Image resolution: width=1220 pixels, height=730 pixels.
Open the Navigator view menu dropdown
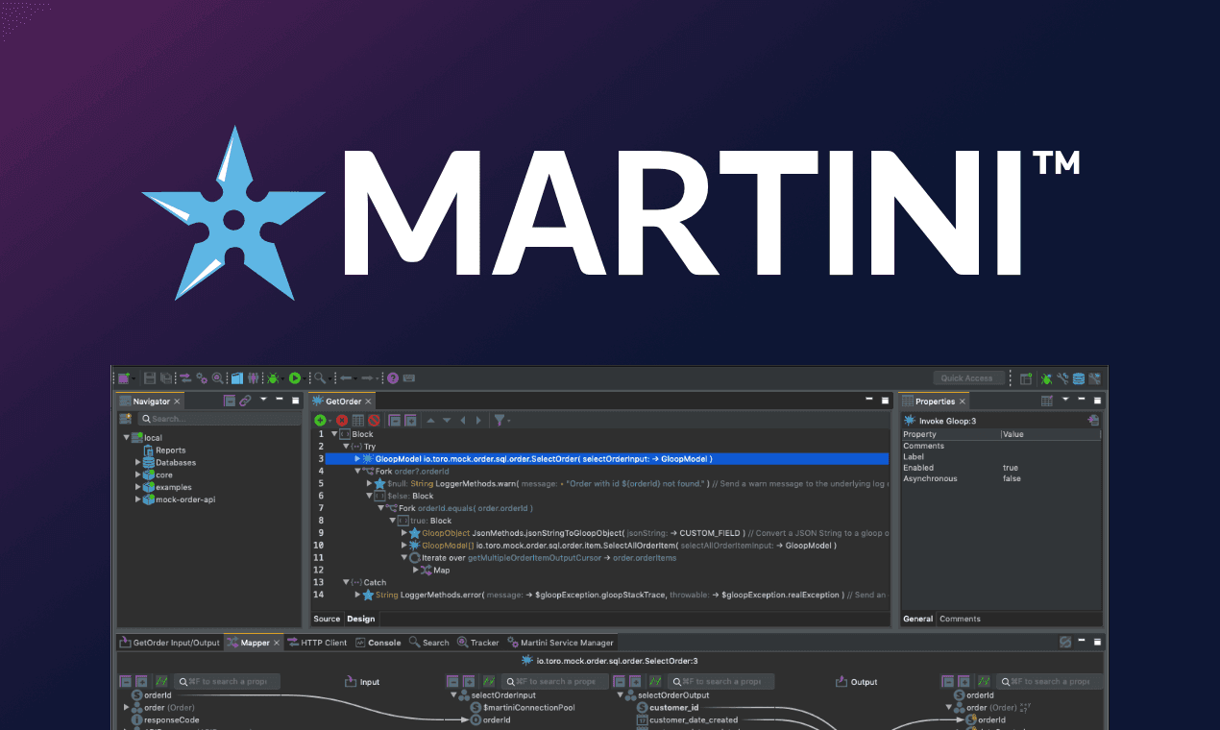(263, 401)
